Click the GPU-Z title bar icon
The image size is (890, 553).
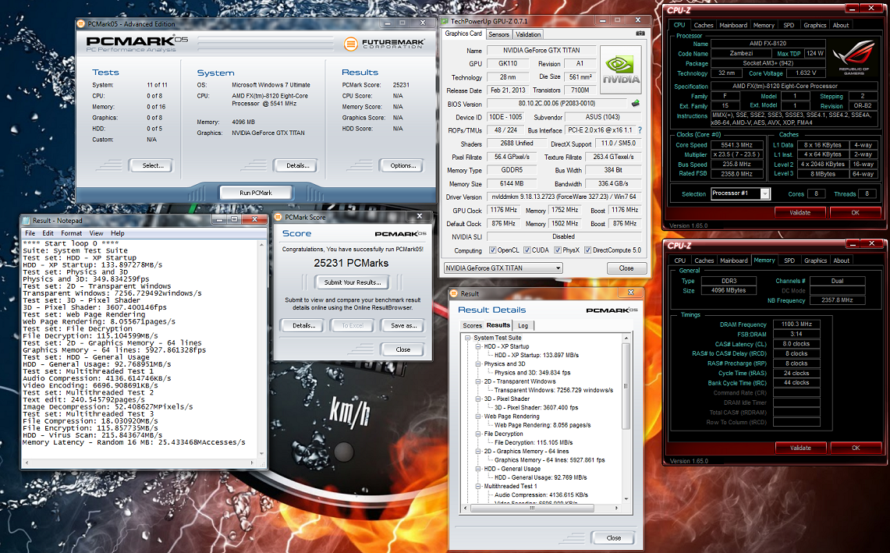pos(445,22)
